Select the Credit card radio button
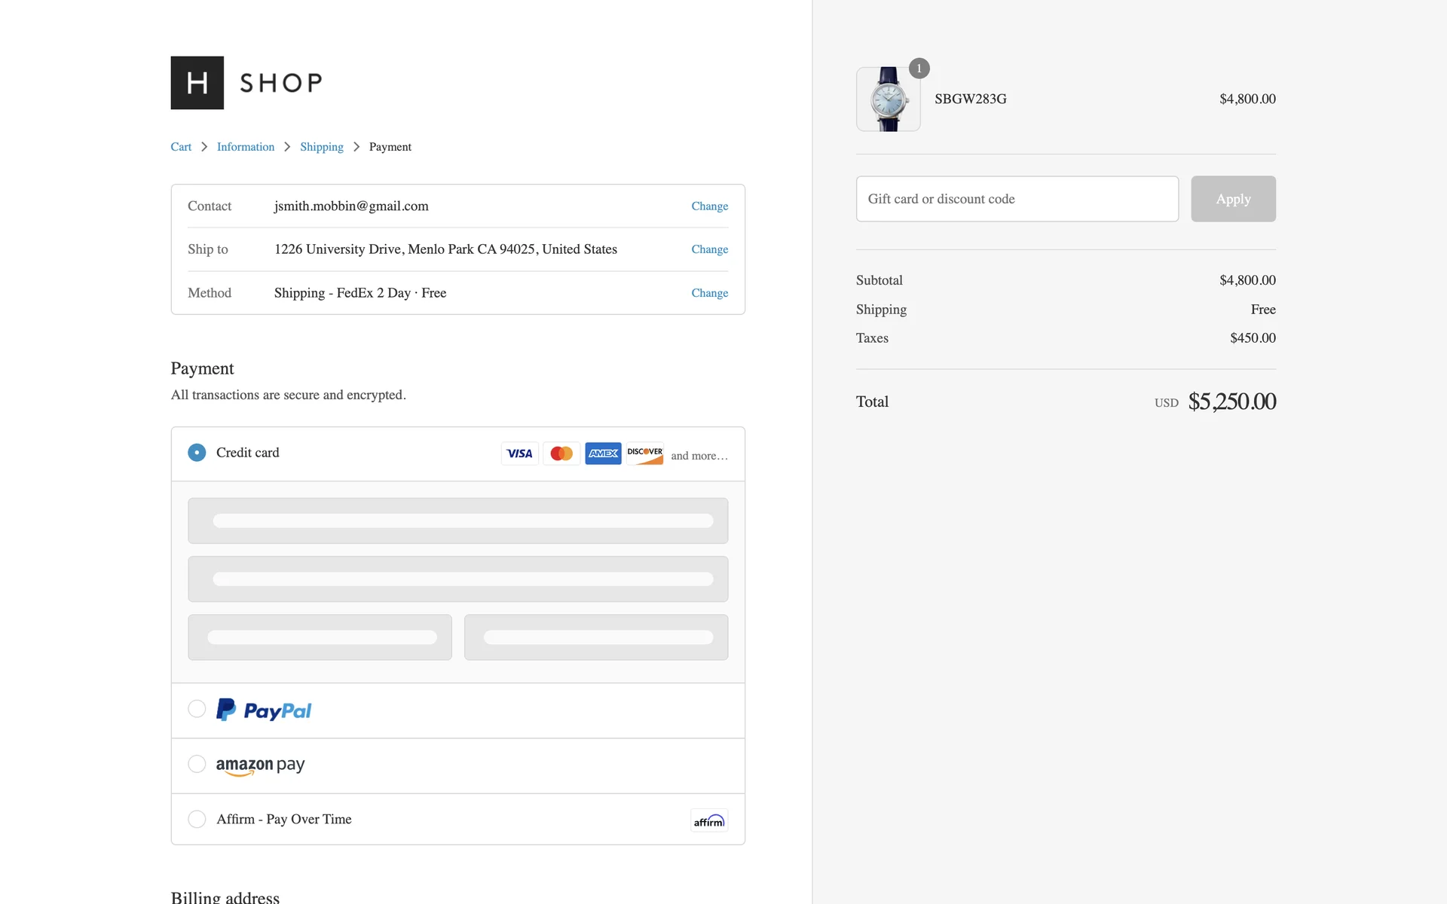Image resolution: width=1447 pixels, height=904 pixels. click(197, 453)
